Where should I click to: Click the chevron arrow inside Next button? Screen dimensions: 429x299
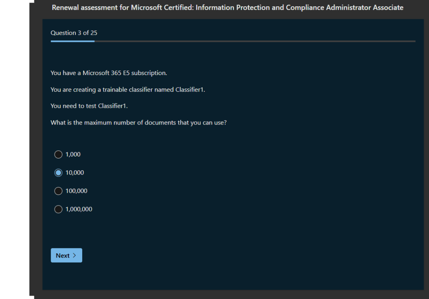pyautogui.click(x=75, y=255)
